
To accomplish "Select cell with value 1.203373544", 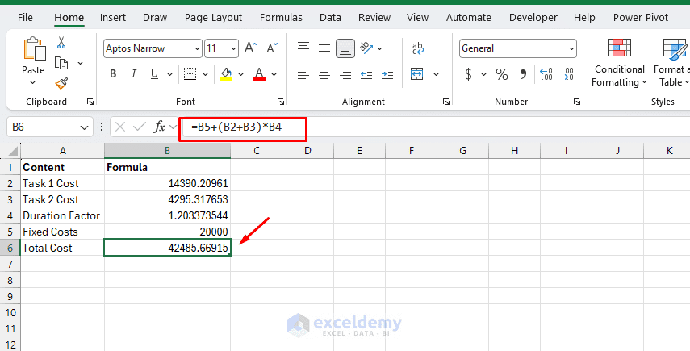I will 167,215.
